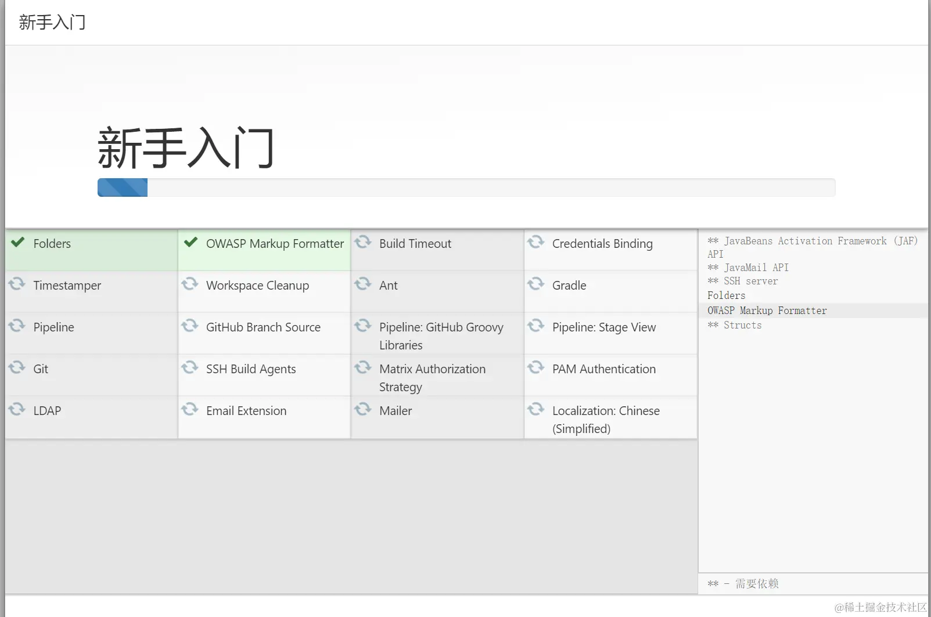Click the pending sync icon beside Mailer
Viewport: 931px width, 617px height.
pyautogui.click(x=363, y=409)
